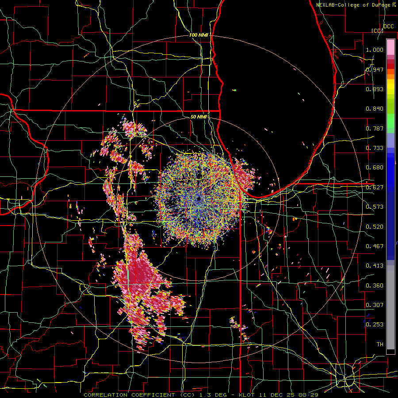Screen dimensions: 398x398
Task: Click the 0.573 scale value
Action: [x=375, y=207]
